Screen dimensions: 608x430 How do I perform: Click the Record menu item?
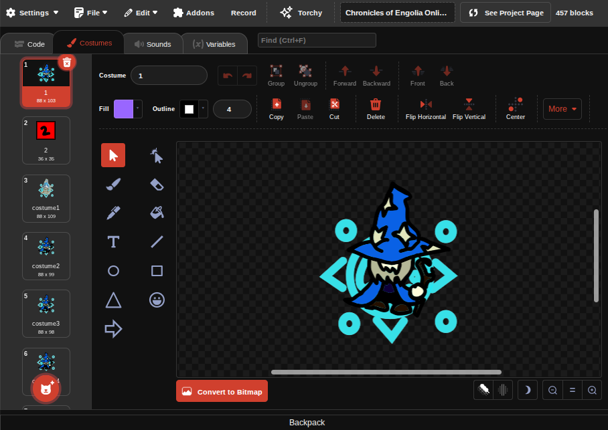(x=244, y=13)
